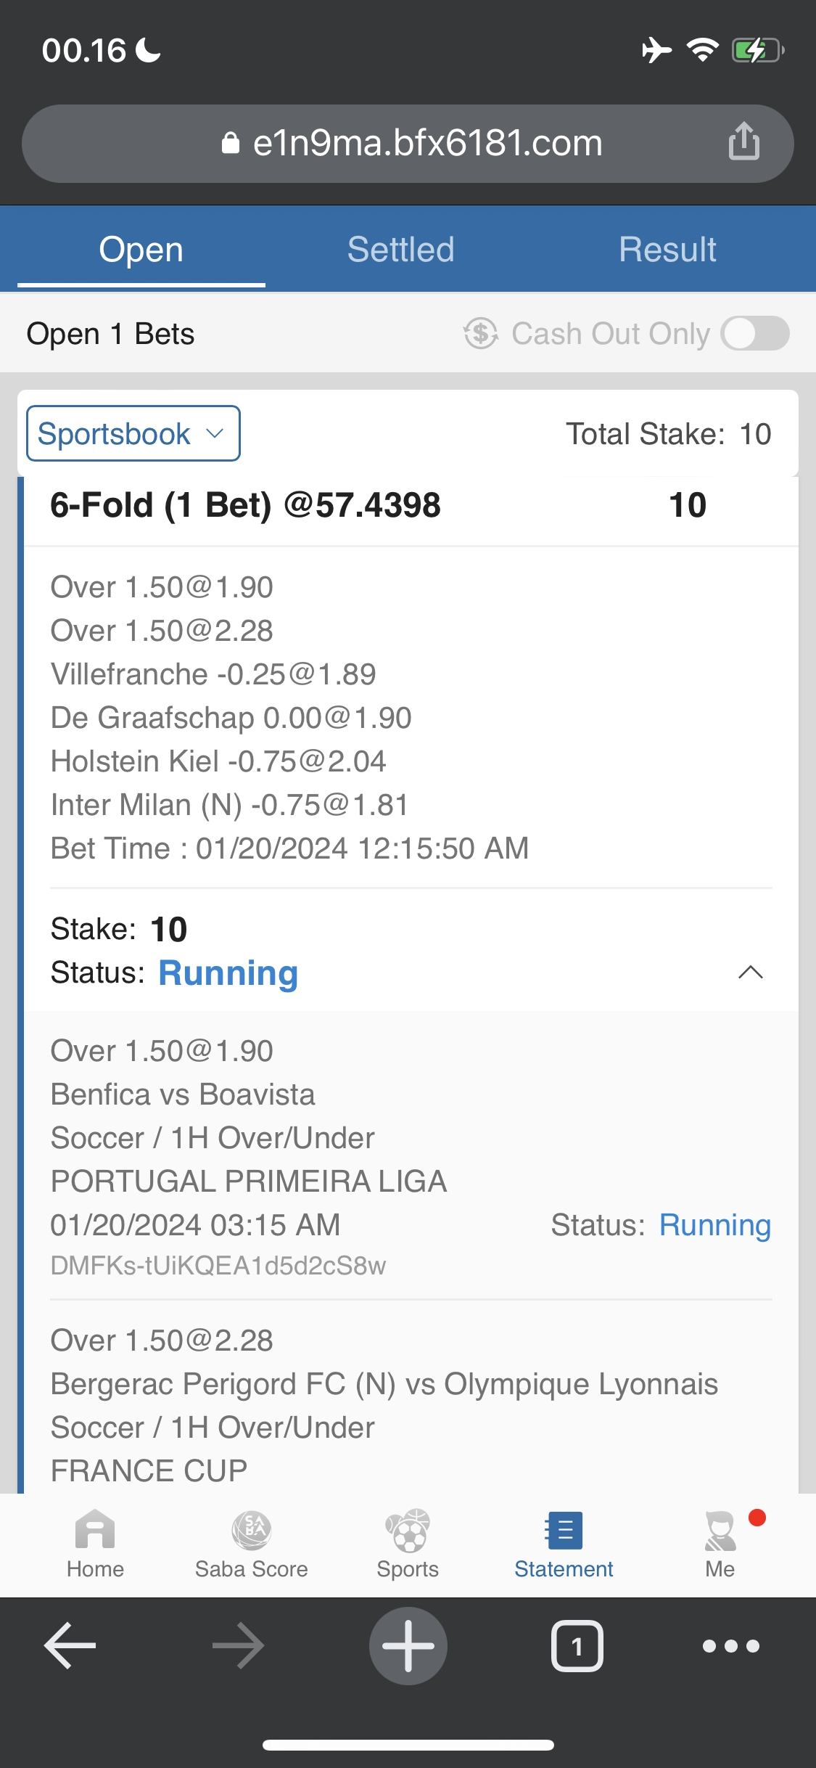Select the Open tab
816x1768 pixels.
pyautogui.click(x=141, y=250)
